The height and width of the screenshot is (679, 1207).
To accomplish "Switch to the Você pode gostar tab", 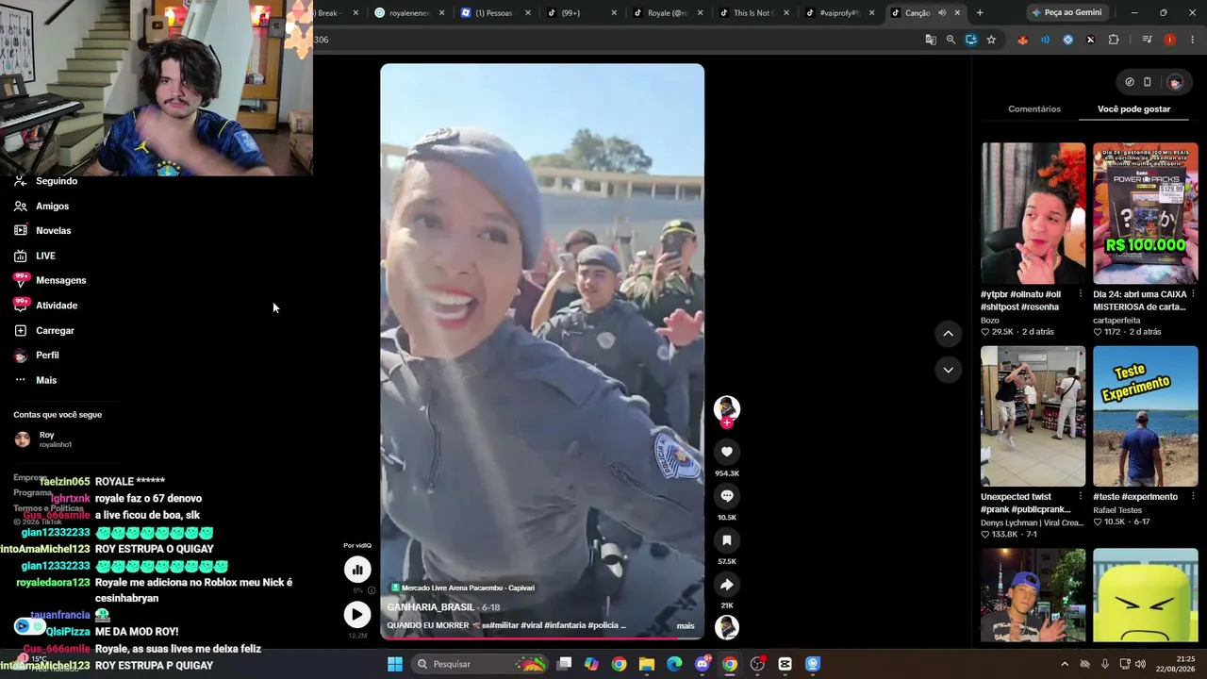I will [1133, 109].
